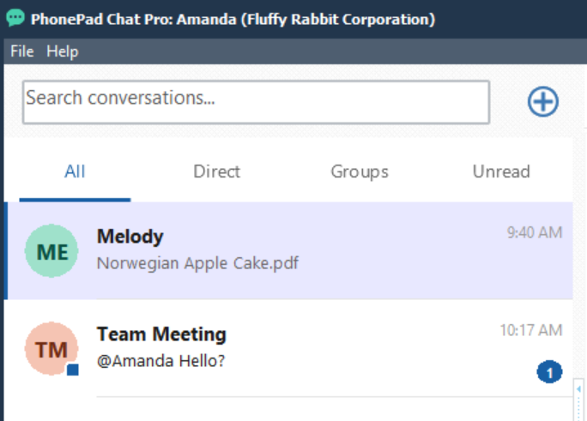Viewport: 587px width, 421px height.
Task: Click the blue group indicator square on TM avatar
Action: (73, 370)
